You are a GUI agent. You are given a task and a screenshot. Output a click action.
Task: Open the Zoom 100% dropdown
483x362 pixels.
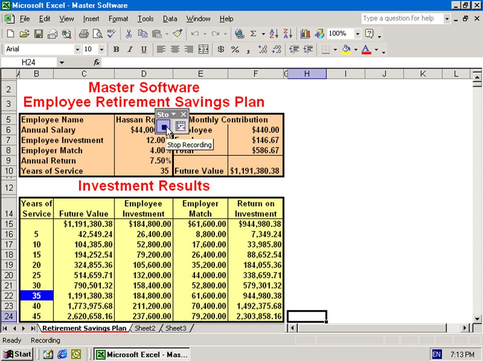click(357, 34)
